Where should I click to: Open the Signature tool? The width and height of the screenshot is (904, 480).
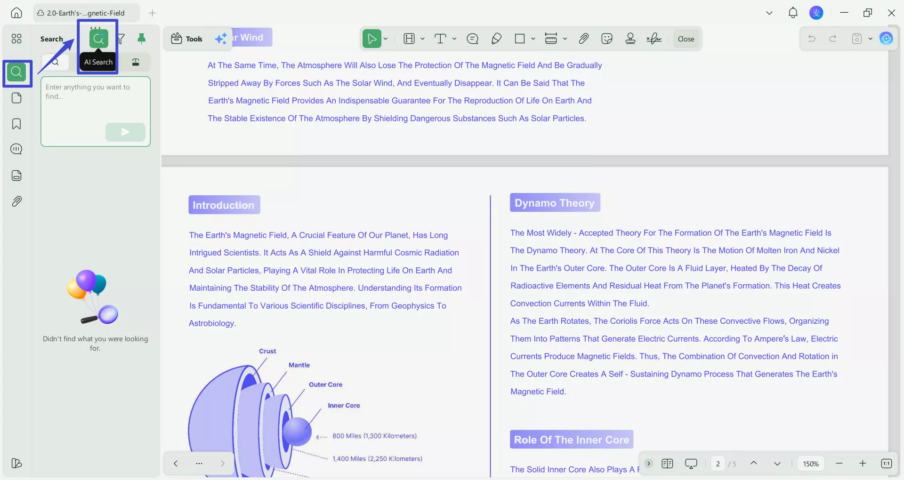pyautogui.click(x=654, y=39)
